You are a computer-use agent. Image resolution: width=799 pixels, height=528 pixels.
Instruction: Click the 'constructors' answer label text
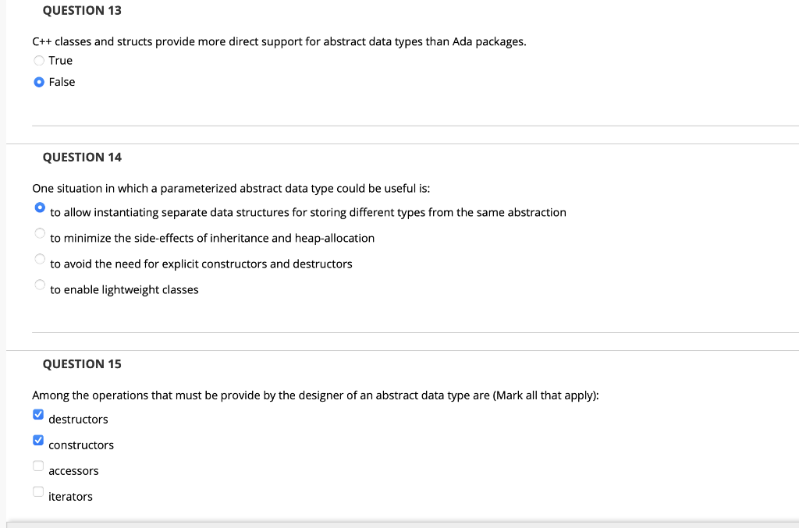click(81, 445)
